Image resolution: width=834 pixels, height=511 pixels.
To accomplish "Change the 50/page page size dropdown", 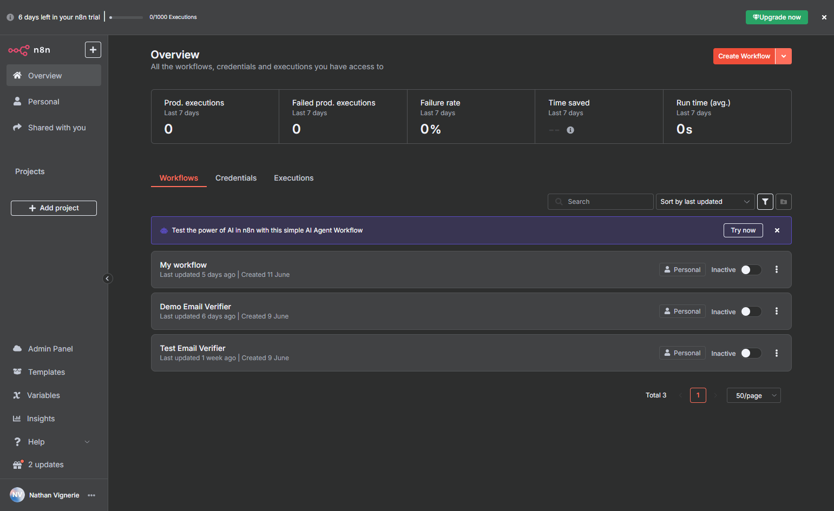I will 754,395.
